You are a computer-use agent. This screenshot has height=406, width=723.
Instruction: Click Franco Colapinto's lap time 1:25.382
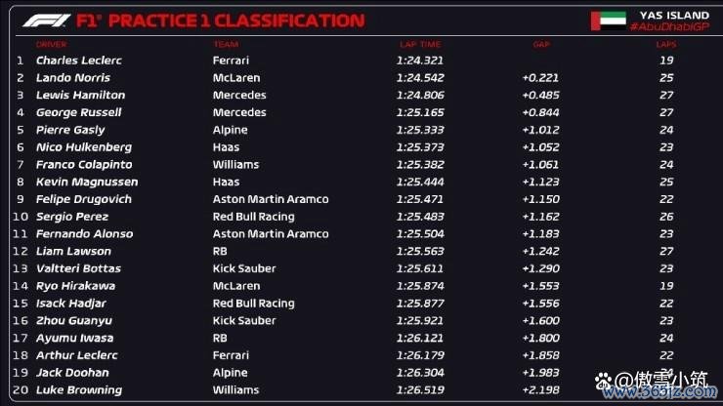point(420,165)
